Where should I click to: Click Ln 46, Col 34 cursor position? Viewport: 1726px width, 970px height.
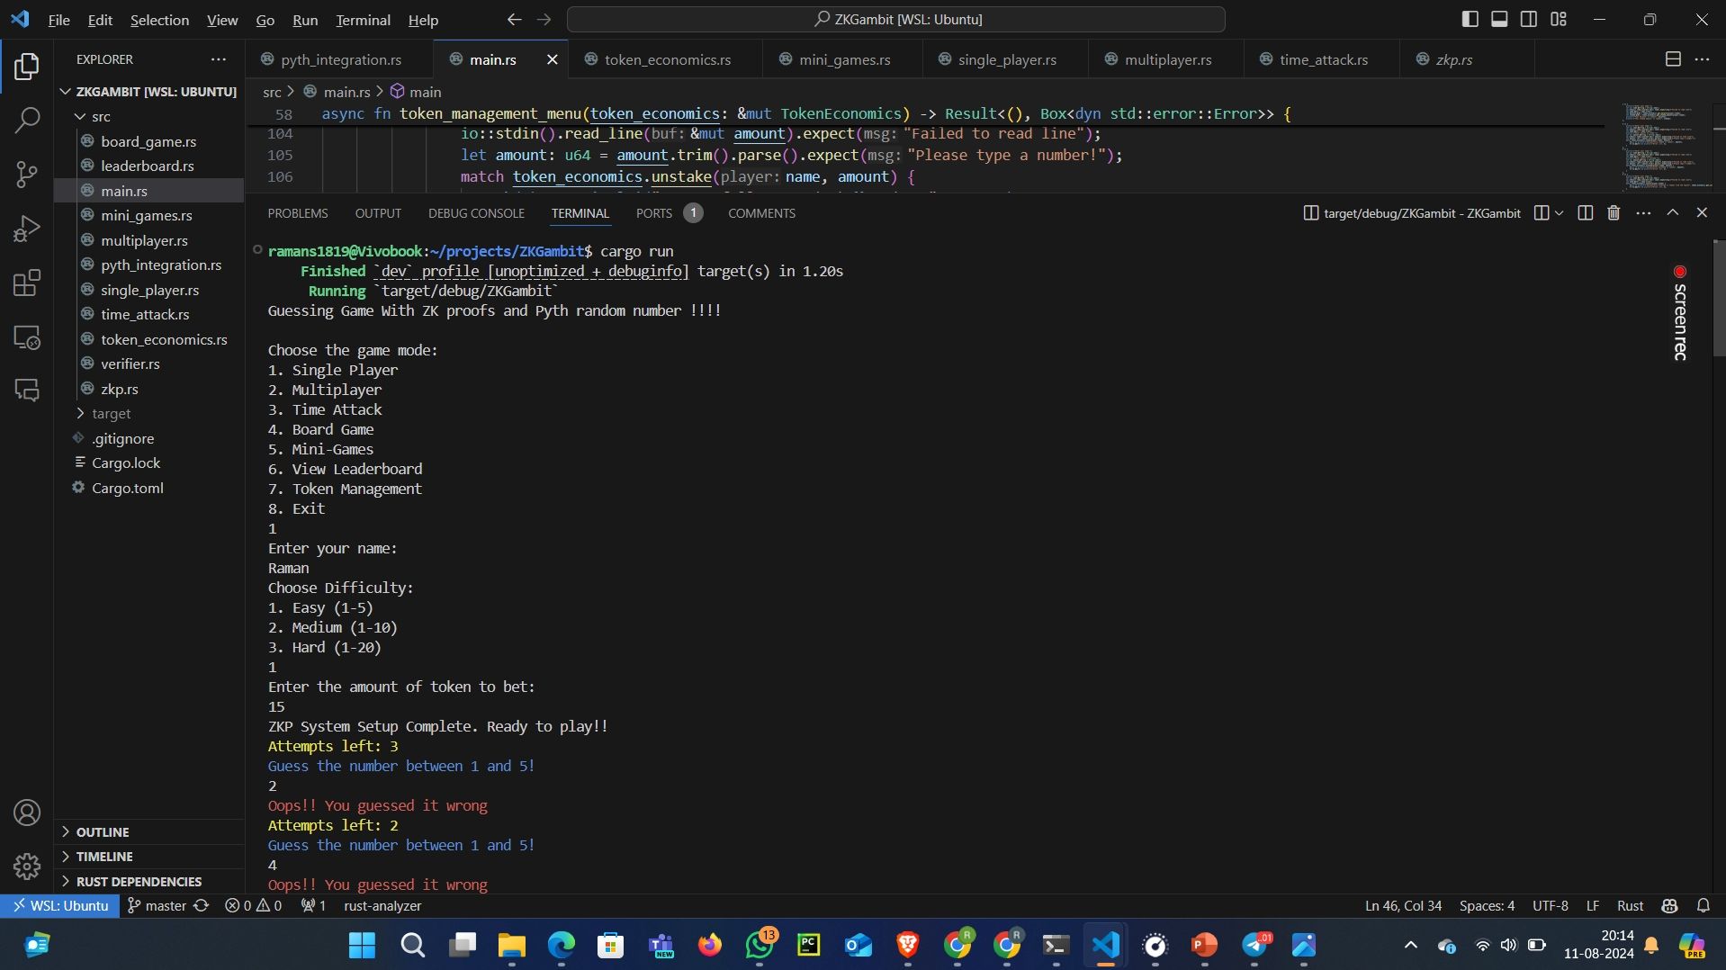(1403, 906)
